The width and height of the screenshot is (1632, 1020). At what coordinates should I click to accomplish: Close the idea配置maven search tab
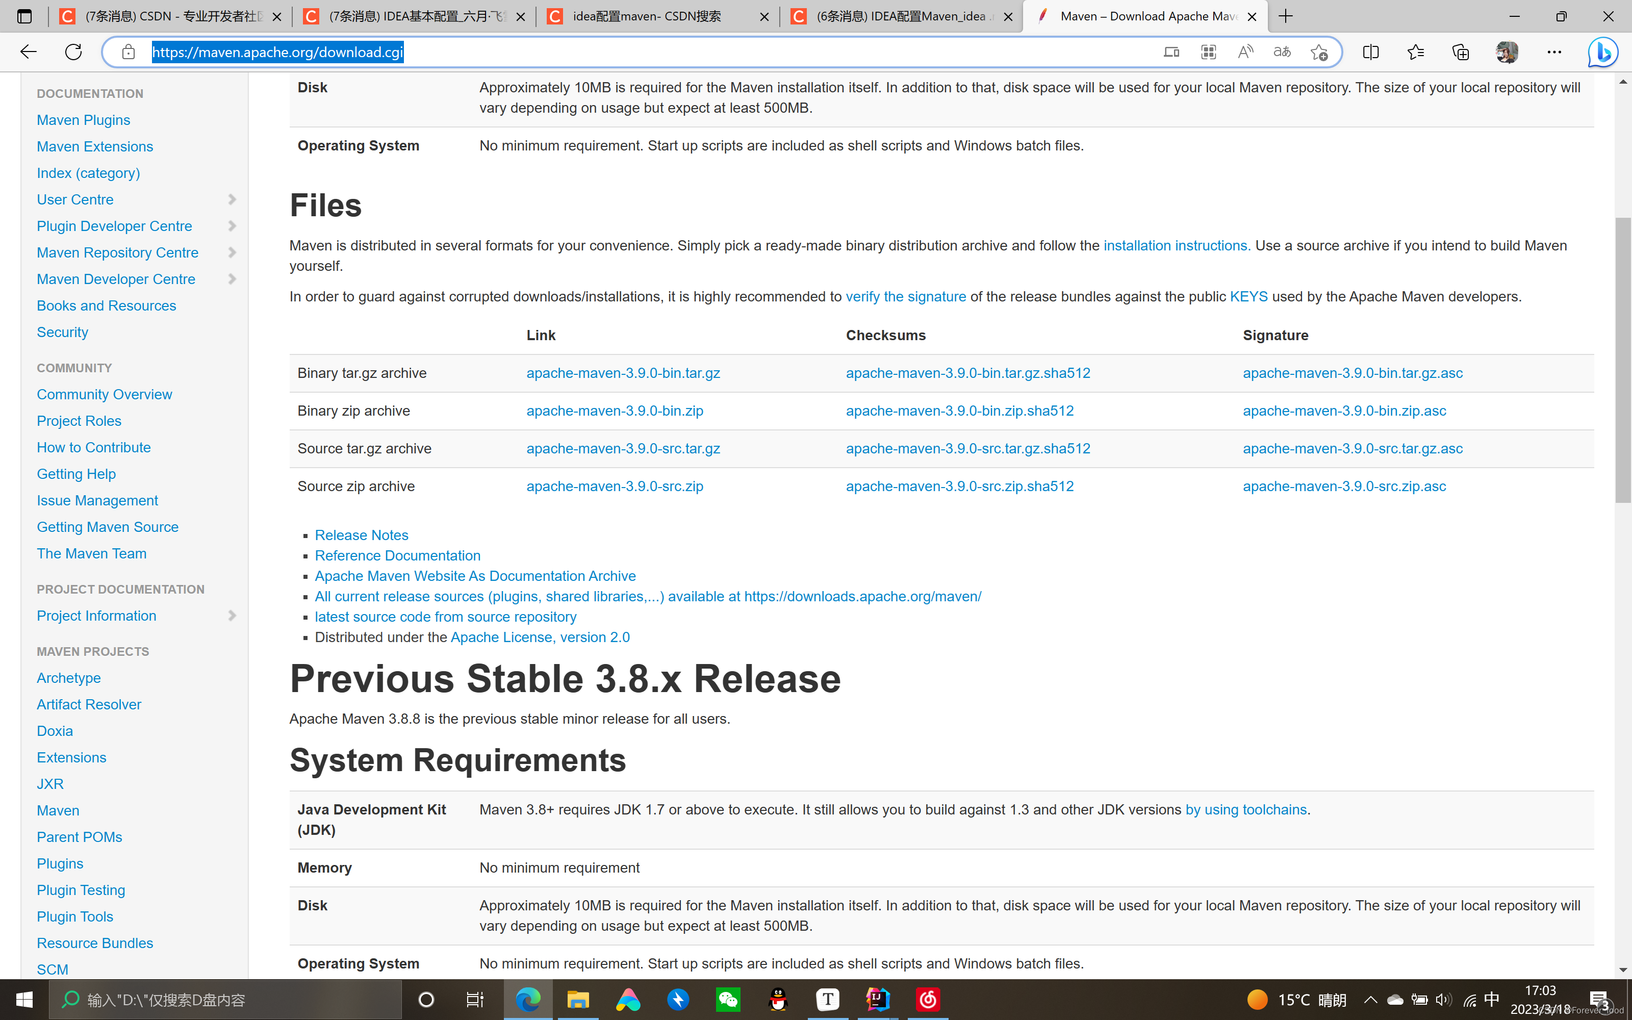(x=764, y=17)
